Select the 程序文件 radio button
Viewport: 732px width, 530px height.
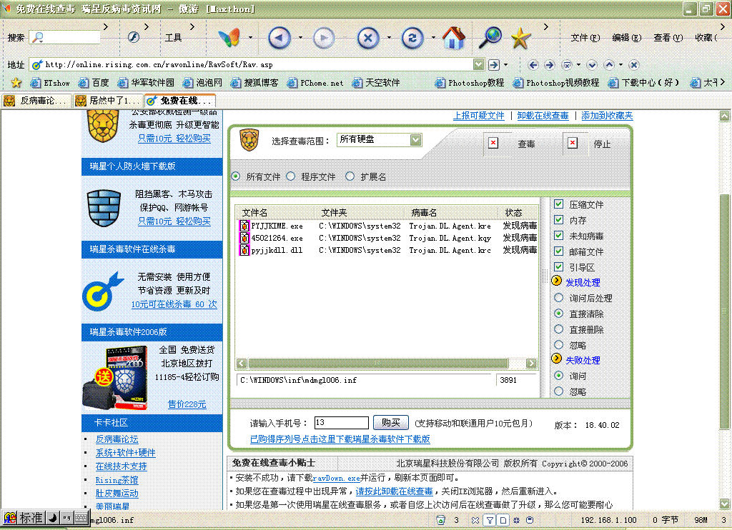click(290, 176)
